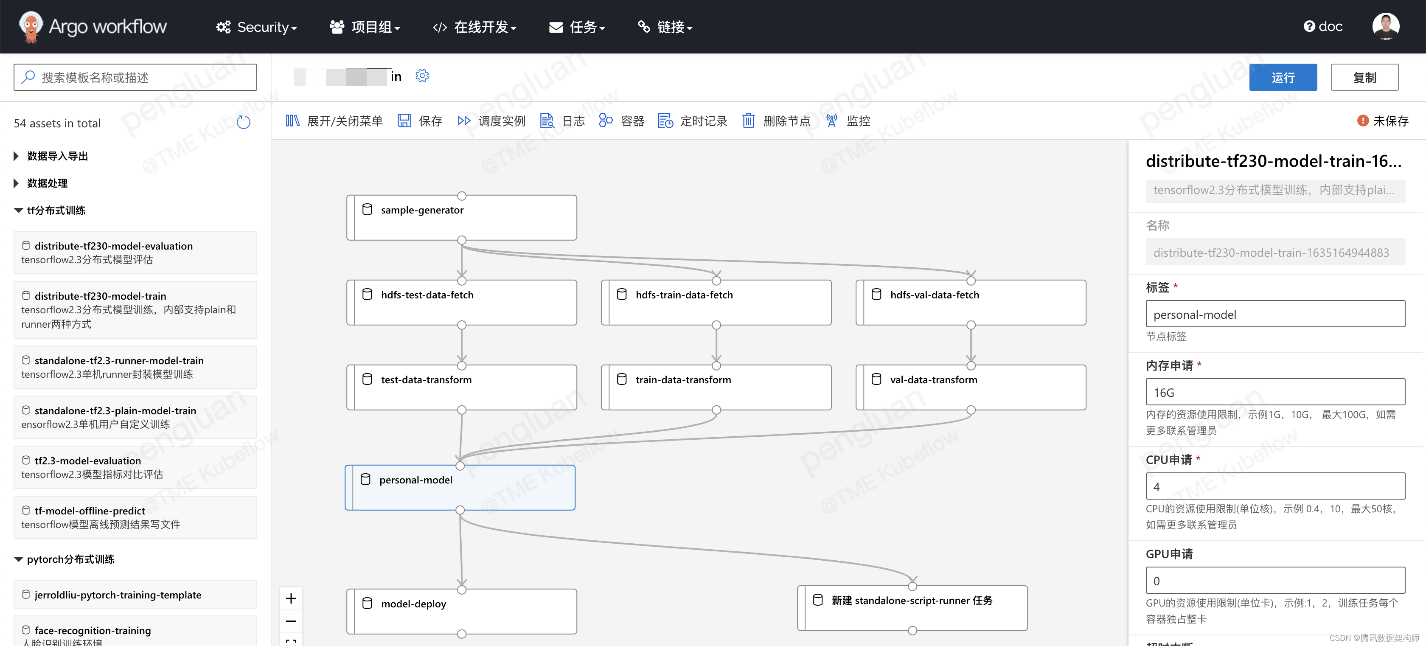Screen dimensions: 1426x646
Task: Click the delete node trash icon
Action: (748, 121)
